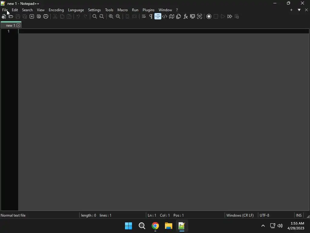Open the Folder as Workspace monitor icon
The image size is (310, 233).
coord(193,16)
